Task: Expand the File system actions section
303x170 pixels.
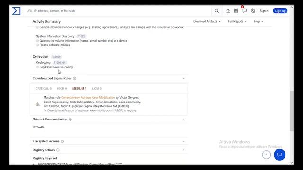Action: 183,141
